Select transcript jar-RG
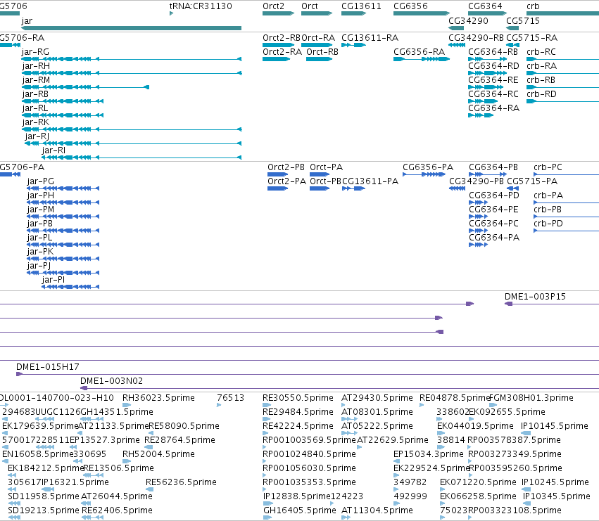The height and width of the screenshot is (521, 599). pos(132,59)
